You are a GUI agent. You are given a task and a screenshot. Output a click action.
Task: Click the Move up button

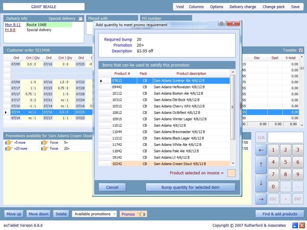coord(14,214)
